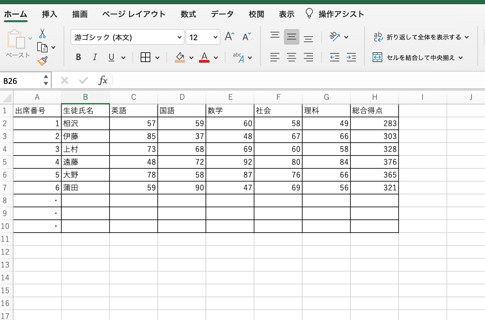Click the scissors Cut icon

pyautogui.click(x=42, y=33)
